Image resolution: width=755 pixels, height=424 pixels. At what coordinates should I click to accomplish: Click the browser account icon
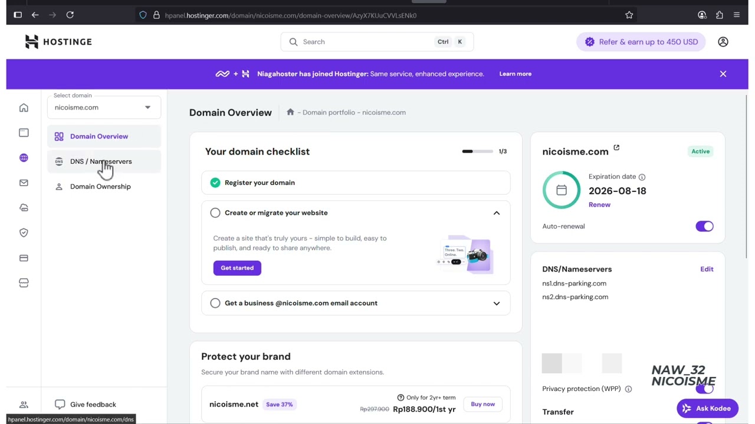pyautogui.click(x=702, y=15)
